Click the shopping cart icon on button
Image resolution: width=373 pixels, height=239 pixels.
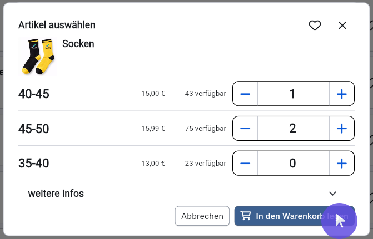click(246, 216)
